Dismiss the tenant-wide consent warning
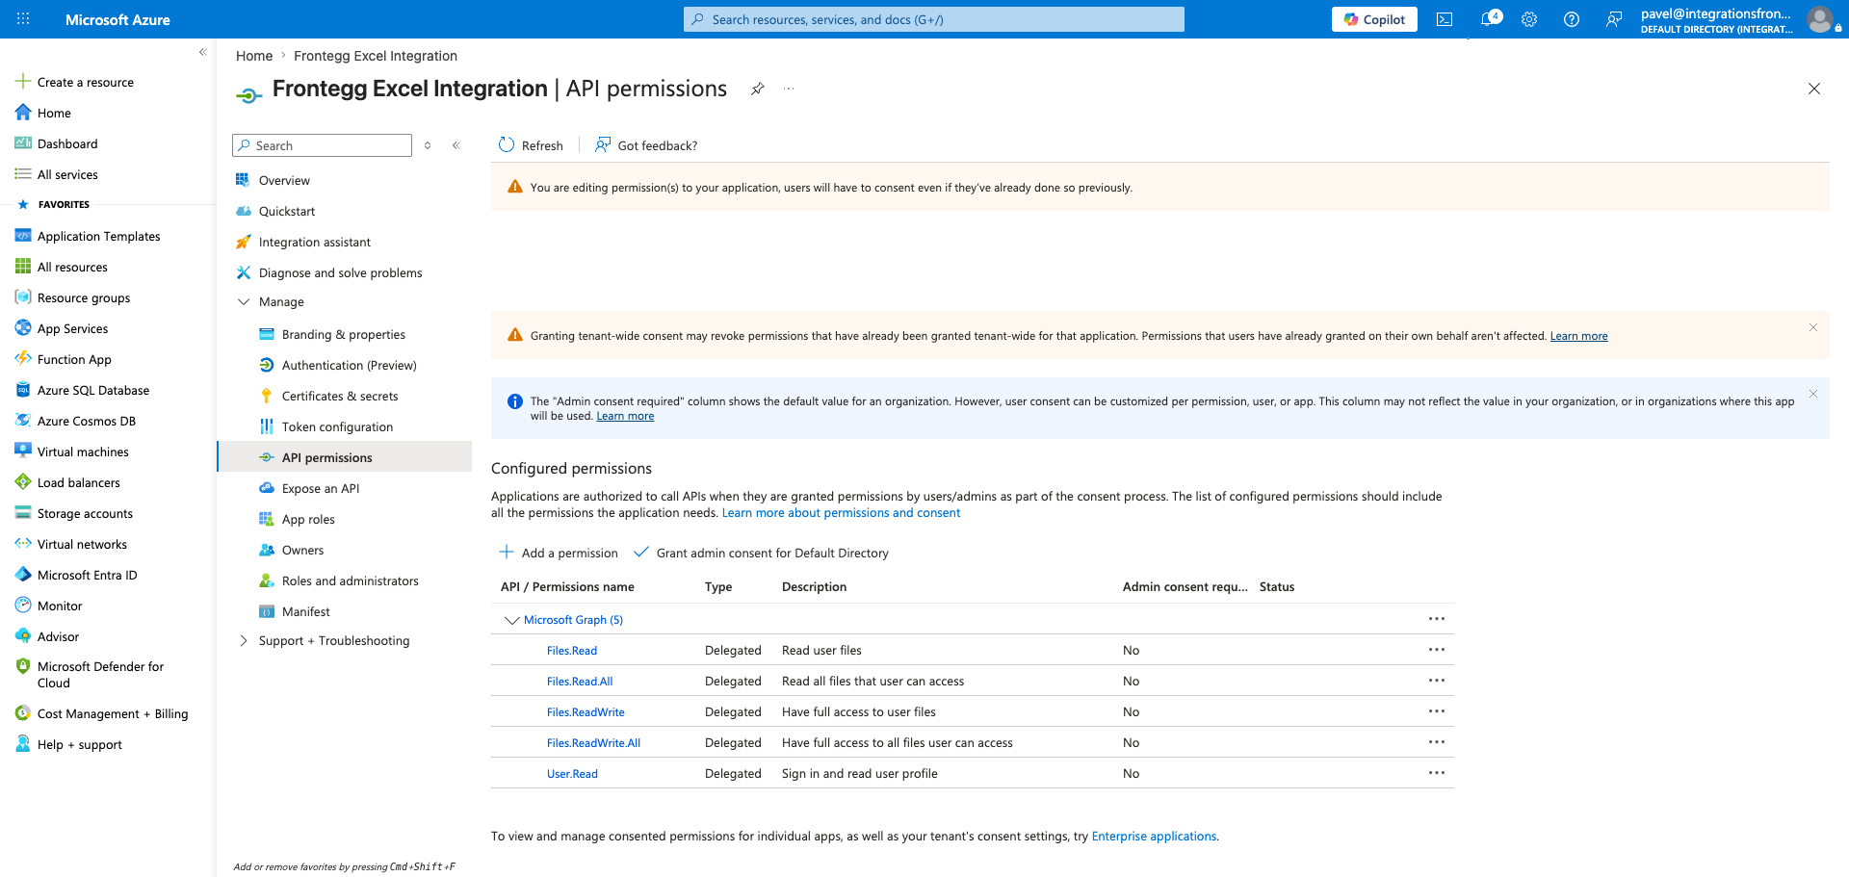 click(x=1813, y=327)
